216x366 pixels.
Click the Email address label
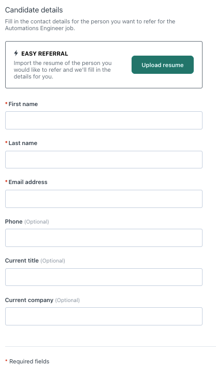point(28,182)
